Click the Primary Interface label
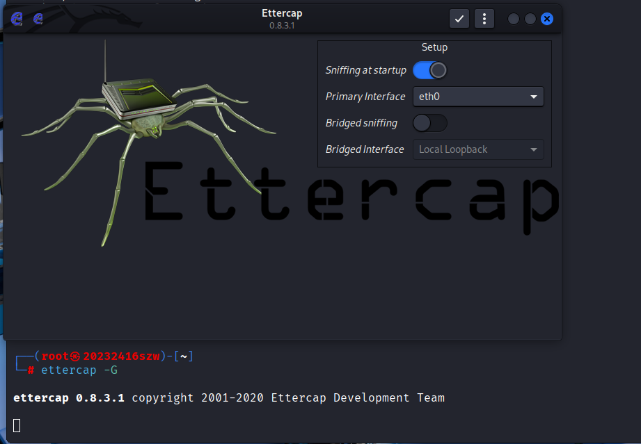 pos(365,97)
